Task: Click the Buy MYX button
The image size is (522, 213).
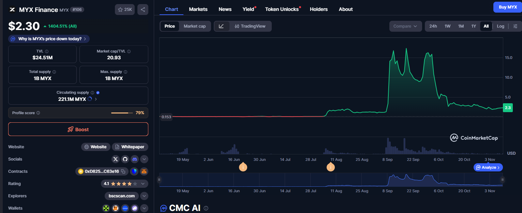Action: coord(508,7)
